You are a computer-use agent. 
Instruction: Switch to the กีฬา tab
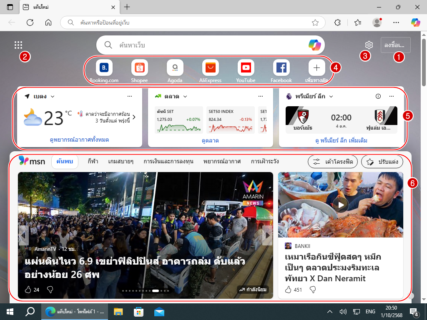click(93, 161)
